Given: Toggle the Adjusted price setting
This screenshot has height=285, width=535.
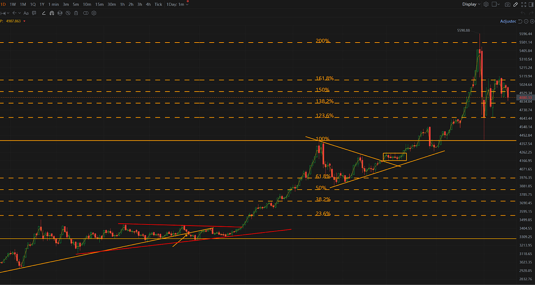Looking at the screenshot, I should 508,21.
